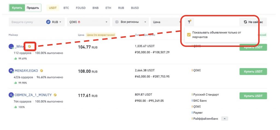Screen dimensions: 280x130
Task: Click the ruble icon in currency selector
Action: 48,22
